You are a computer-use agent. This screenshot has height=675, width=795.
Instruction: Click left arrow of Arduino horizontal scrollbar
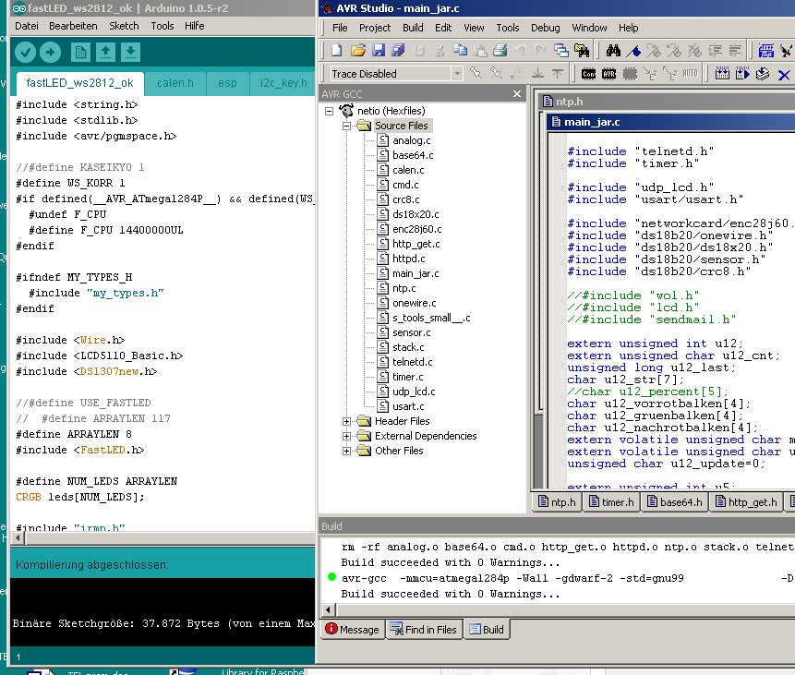coord(18,538)
